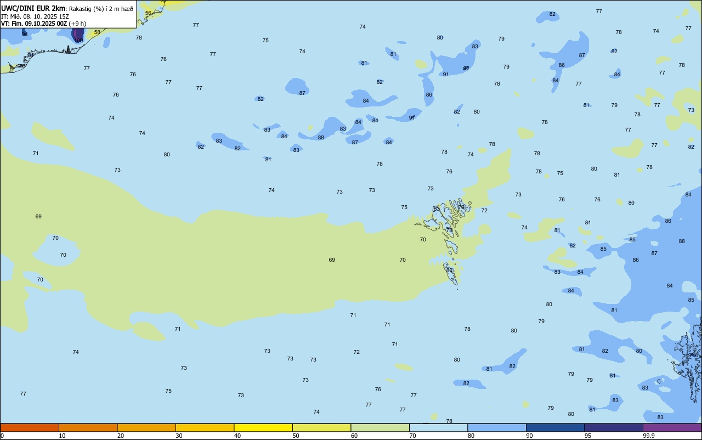
Task: Pick the 40–50 bright yellow legend swatch
Action: pyautogui.click(x=263, y=427)
